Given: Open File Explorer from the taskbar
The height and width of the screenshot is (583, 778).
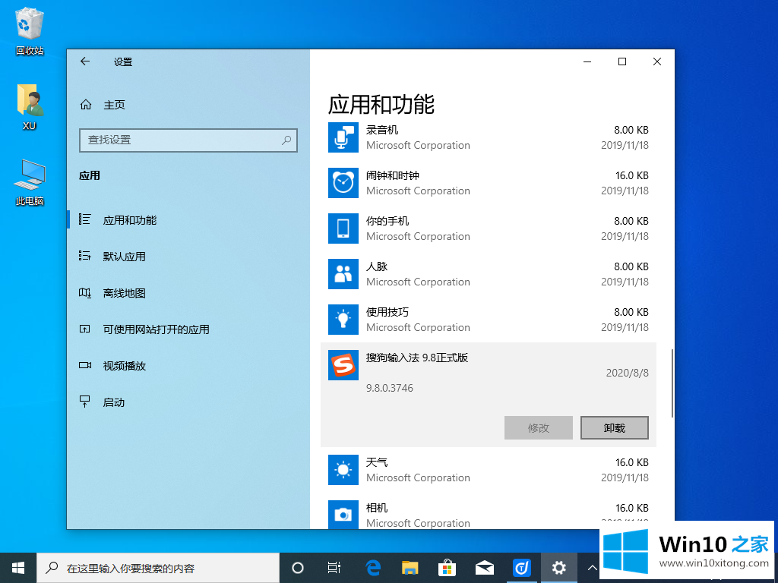Looking at the screenshot, I should 410,568.
